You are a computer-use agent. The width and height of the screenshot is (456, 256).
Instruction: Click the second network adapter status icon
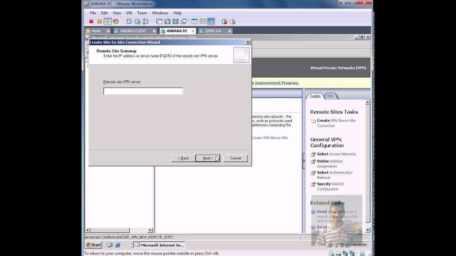[351, 253]
